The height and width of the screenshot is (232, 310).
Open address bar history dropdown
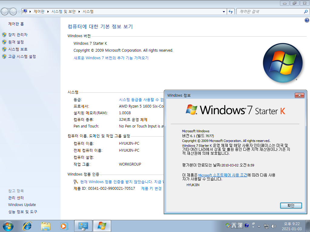click(x=224, y=12)
